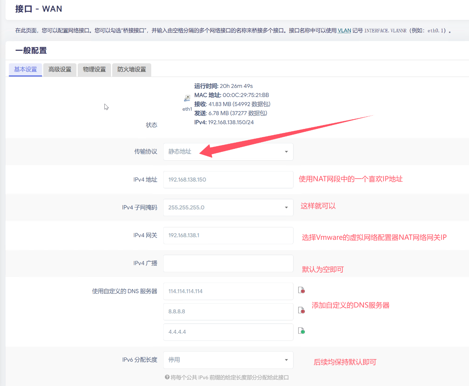
Task: Open the 物理设置 tab
Action: pyautogui.click(x=94, y=70)
